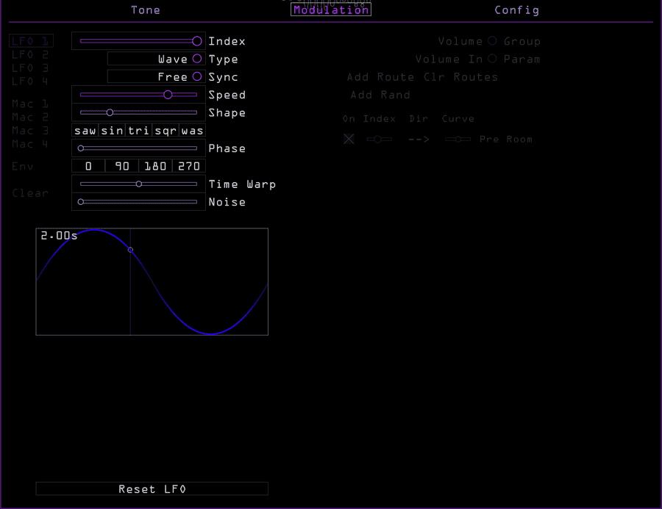This screenshot has width=662, height=509.
Task: Toggle the Wave Type selector
Action: pyautogui.click(x=156, y=59)
